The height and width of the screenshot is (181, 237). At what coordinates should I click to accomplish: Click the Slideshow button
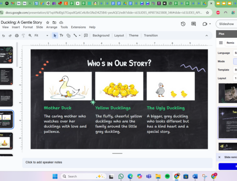click(227, 24)
